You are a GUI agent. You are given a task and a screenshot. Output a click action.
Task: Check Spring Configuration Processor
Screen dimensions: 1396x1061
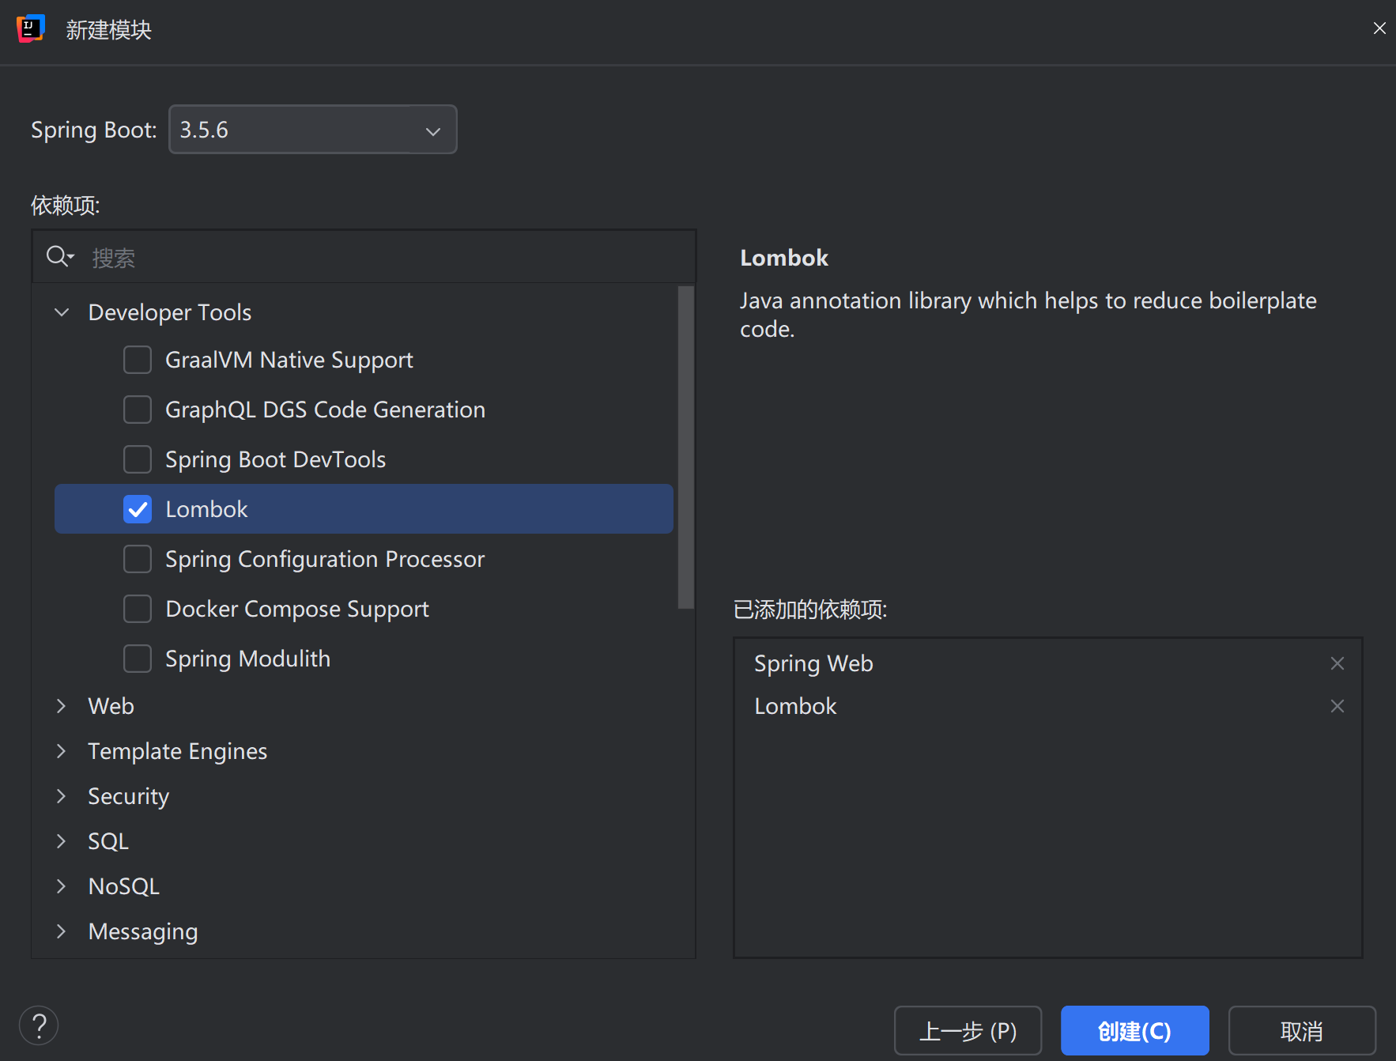click(x=138, y=559)
